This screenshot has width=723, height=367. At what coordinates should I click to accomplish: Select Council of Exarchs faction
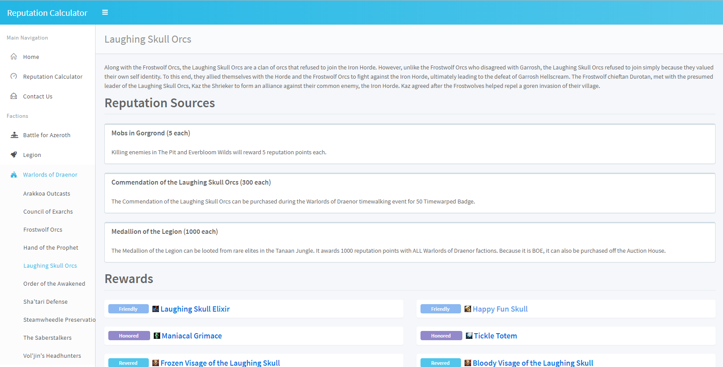48,211
